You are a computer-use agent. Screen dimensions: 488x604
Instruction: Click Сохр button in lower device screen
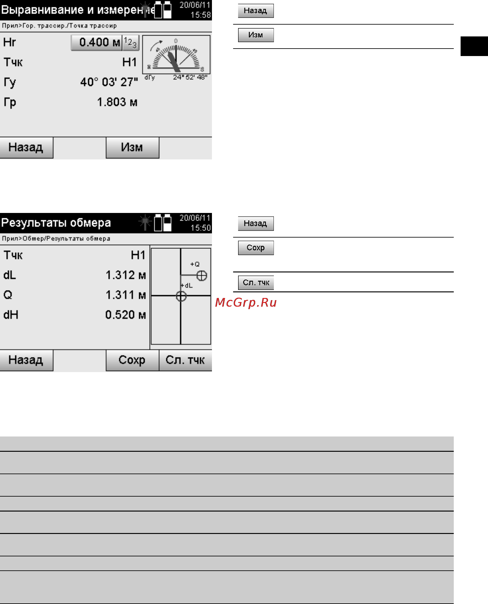tap(132, 360)
